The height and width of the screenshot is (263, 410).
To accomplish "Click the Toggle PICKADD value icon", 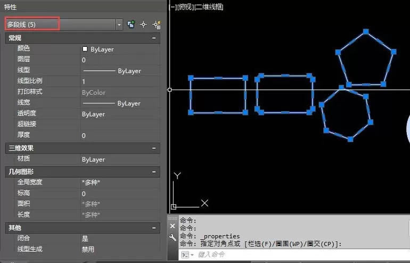I will (131, 24).
